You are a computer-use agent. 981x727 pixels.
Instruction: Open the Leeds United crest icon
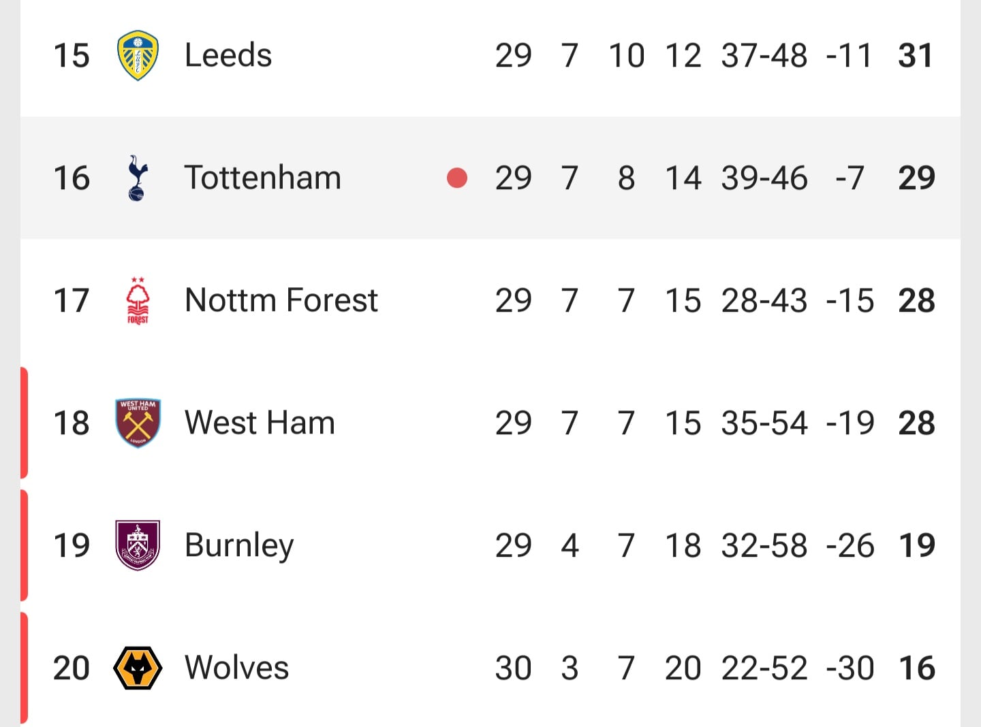pos(138,55)
